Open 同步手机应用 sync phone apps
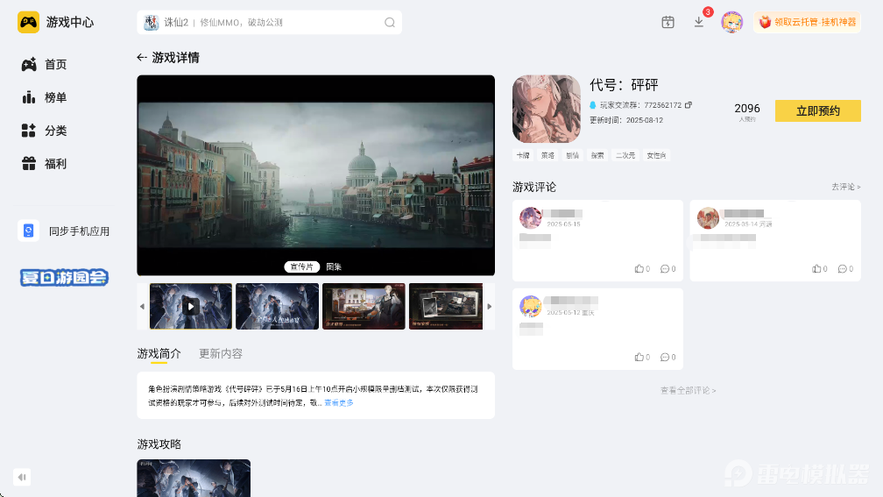The width and height of the screenshot is (883, 497). click(64, 231)
